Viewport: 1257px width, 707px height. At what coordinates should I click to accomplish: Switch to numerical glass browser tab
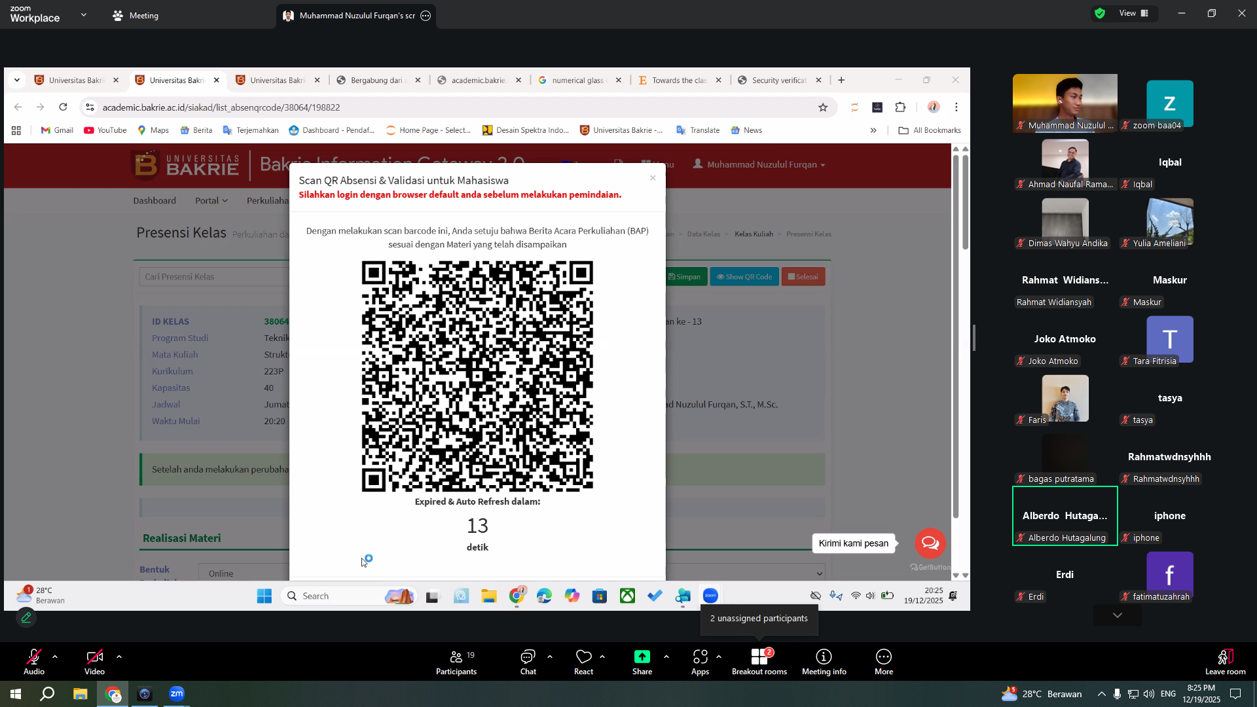pos(580,81)
